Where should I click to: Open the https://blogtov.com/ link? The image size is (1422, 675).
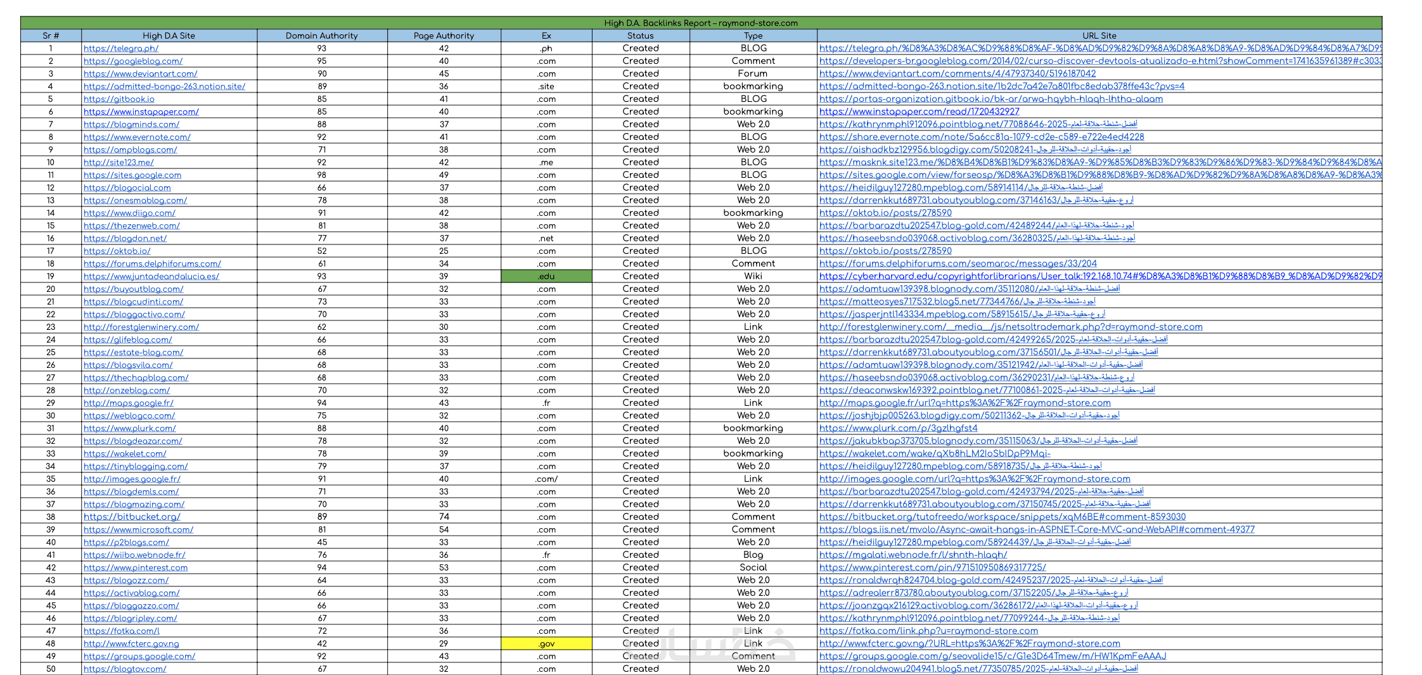(x=125, y=669)
